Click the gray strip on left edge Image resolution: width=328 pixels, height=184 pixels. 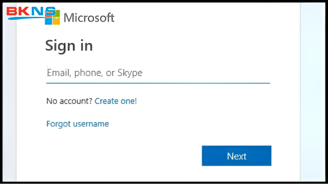click(x=12, y=96)
